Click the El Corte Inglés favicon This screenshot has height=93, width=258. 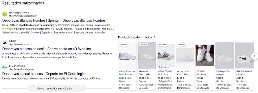click(5, 67)
